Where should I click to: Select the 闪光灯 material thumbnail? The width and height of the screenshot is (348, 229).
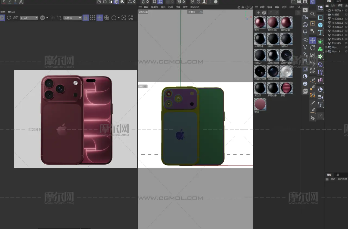[286, 71]
